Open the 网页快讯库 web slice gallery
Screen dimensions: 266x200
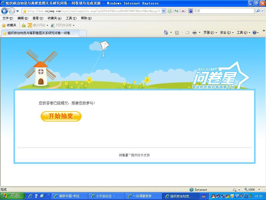coord(61,25)
